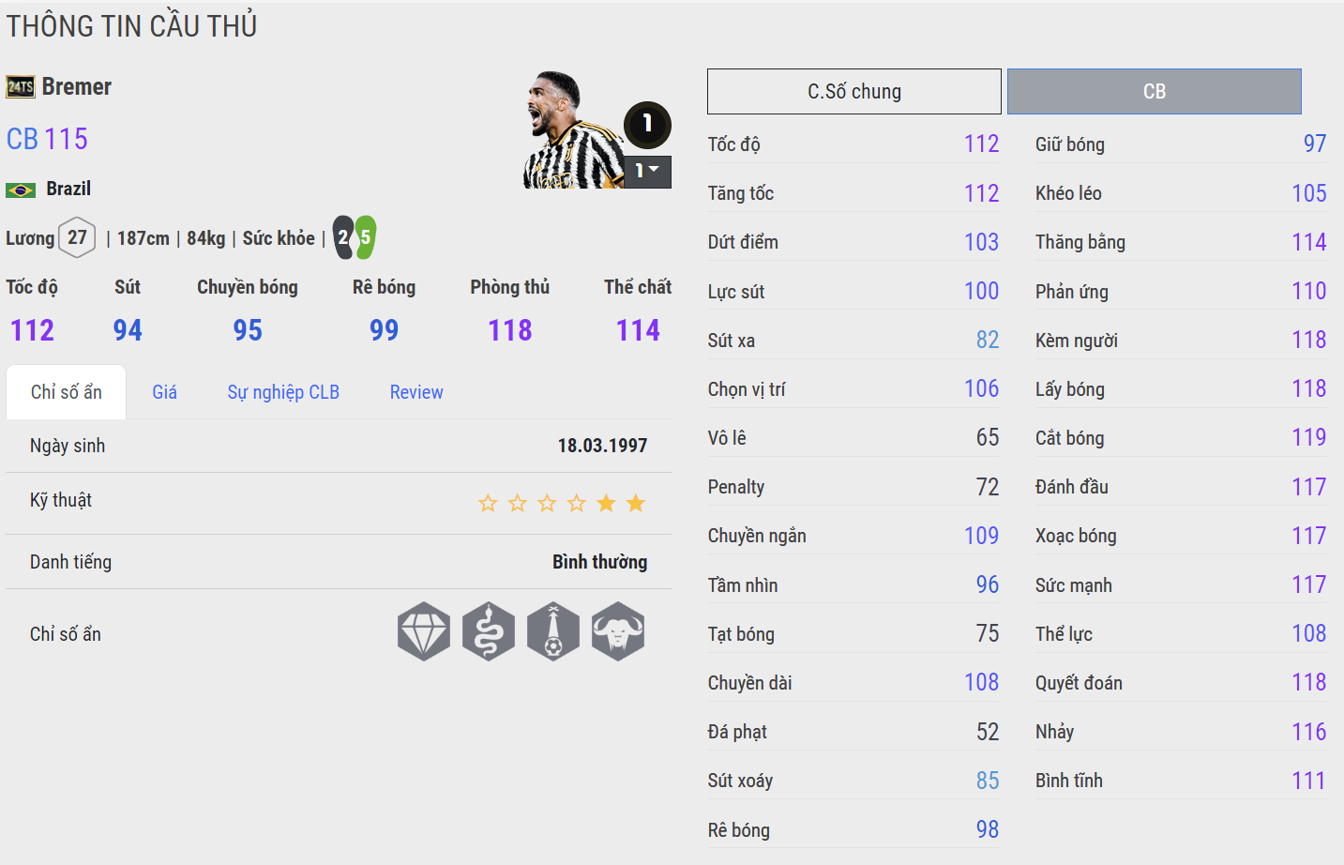This screenshot has height=865, width=1344.
Task: Click the 24TS season badge icon
Action: [21, 87]
